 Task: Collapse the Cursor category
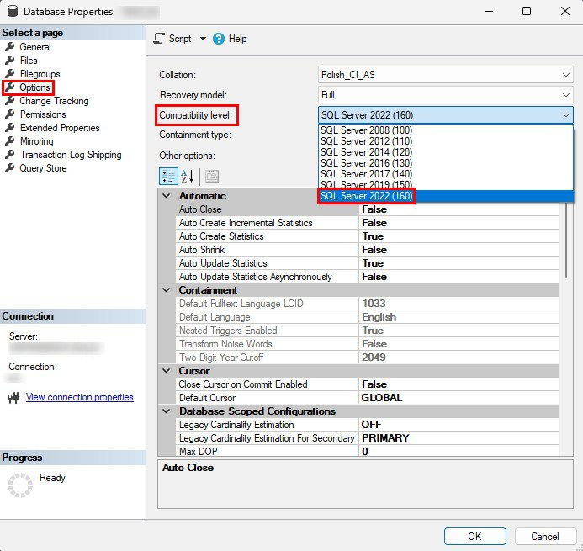pyautogui.click(x=167, y=371)
